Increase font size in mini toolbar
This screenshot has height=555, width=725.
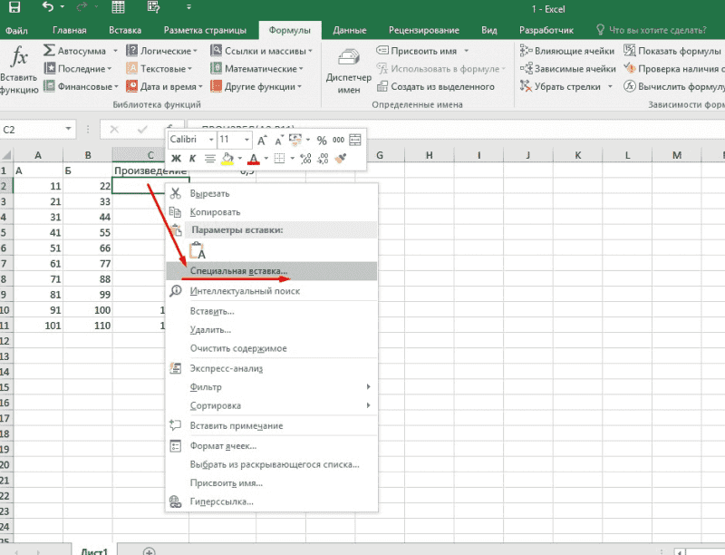[x=262, y=140]
